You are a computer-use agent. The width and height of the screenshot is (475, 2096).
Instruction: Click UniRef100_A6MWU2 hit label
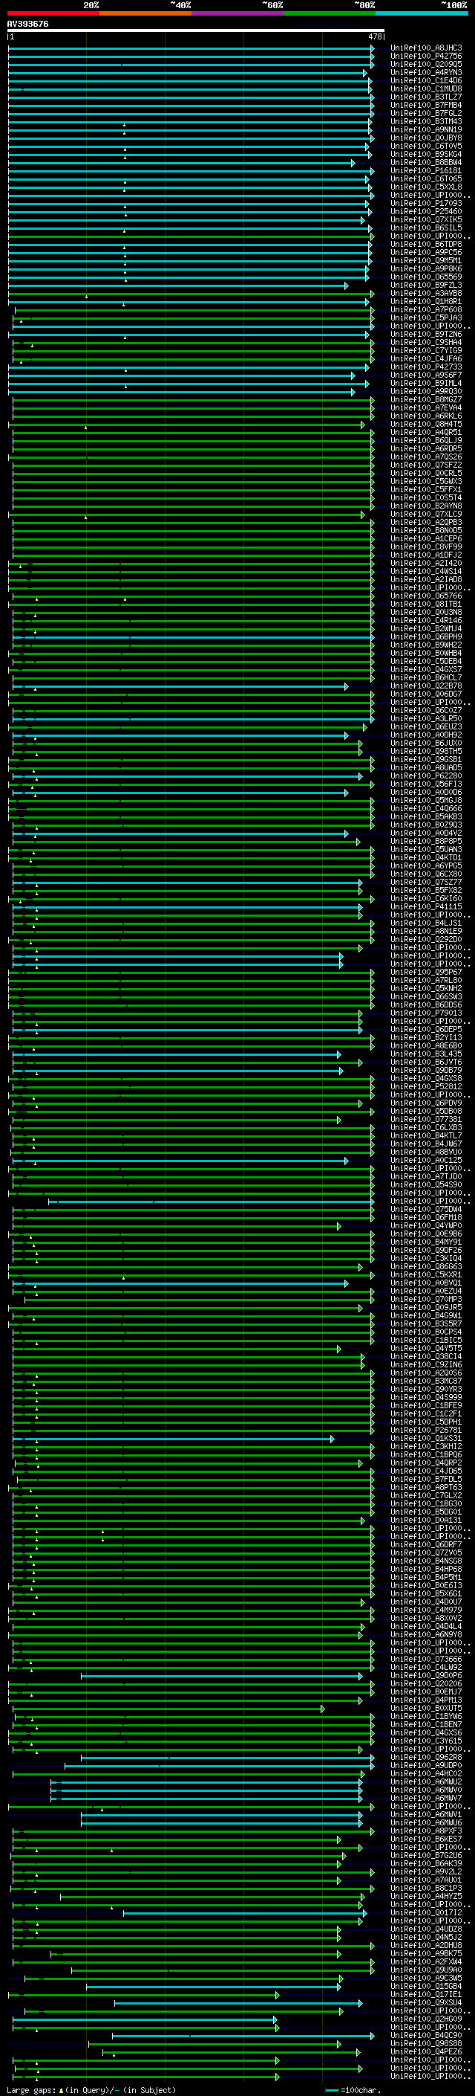426,1782
